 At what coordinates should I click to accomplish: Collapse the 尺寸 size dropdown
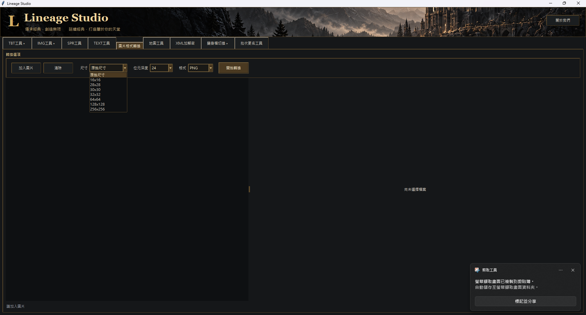125,68
